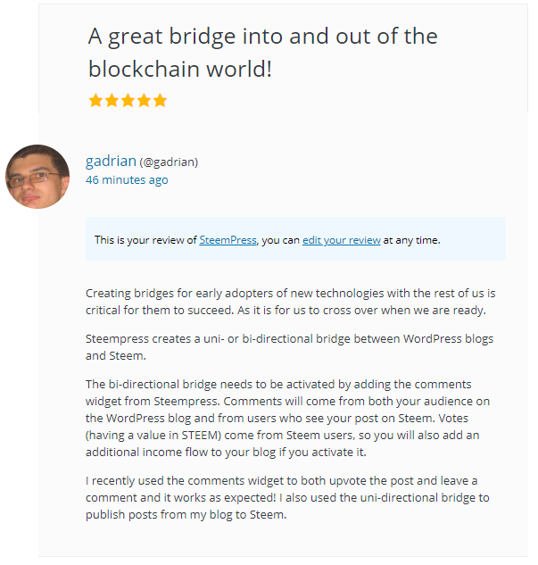Viewport: 538px width, 565px height.
Task: Click the paragraph starting "Steempress creates a uni-"
Action: click(289, 346)
